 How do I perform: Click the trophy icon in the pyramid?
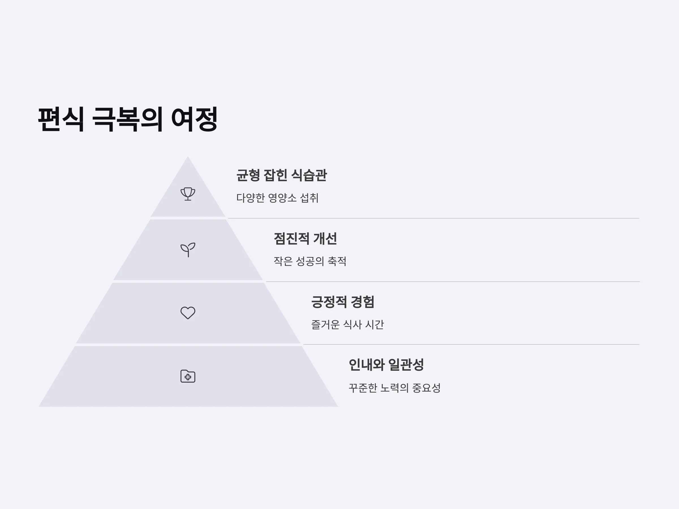coord(188,194)
